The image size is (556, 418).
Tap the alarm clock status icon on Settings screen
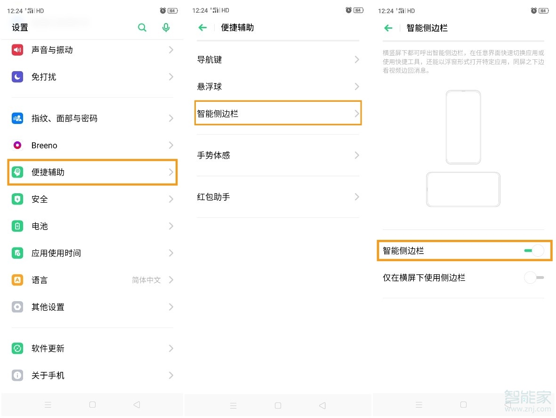click(x=163, y=11)
